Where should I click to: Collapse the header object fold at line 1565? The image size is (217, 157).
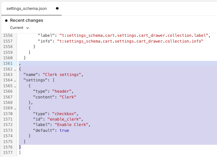tap(15, 87)
